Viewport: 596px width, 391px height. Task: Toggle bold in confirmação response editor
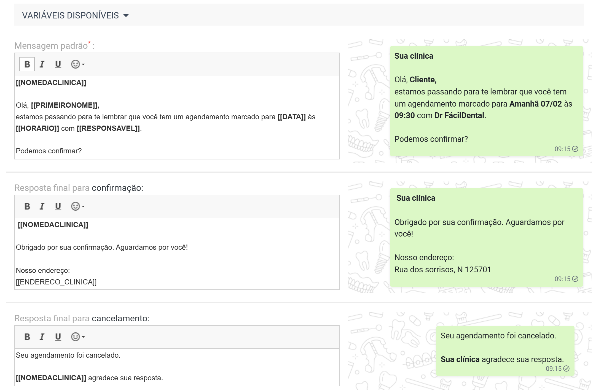tap(27, 206)
